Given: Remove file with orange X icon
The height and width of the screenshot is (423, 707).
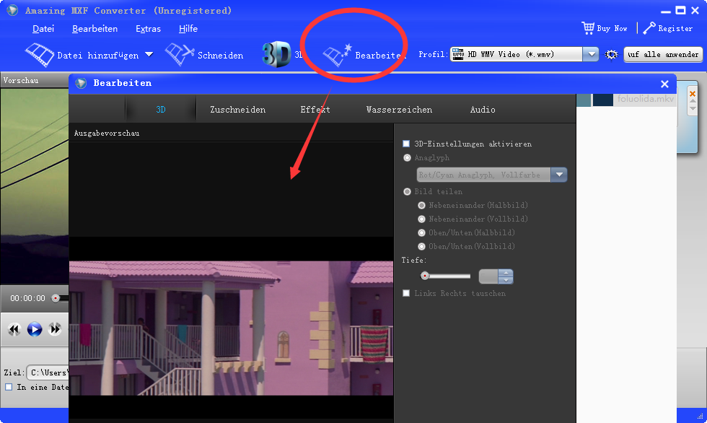Looking at the screenshot, I should pos(693,94).
